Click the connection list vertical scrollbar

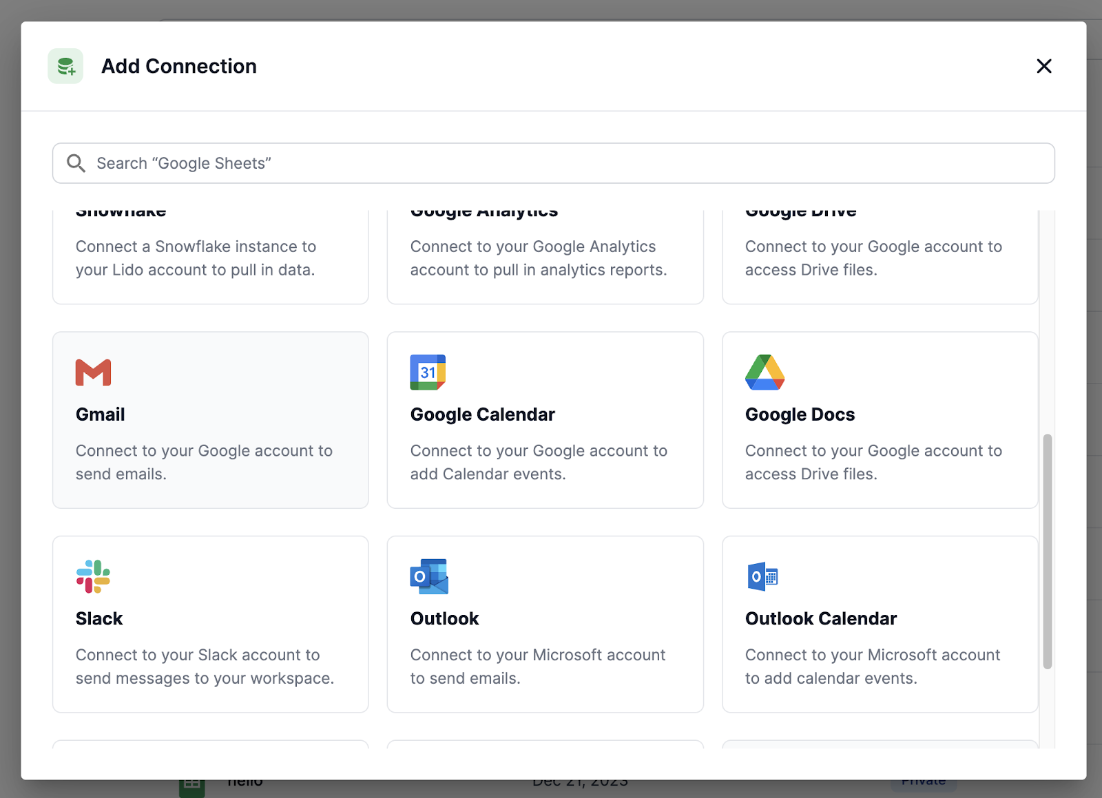[1047, 551]
